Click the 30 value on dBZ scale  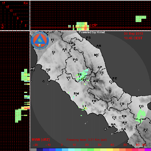99,145
